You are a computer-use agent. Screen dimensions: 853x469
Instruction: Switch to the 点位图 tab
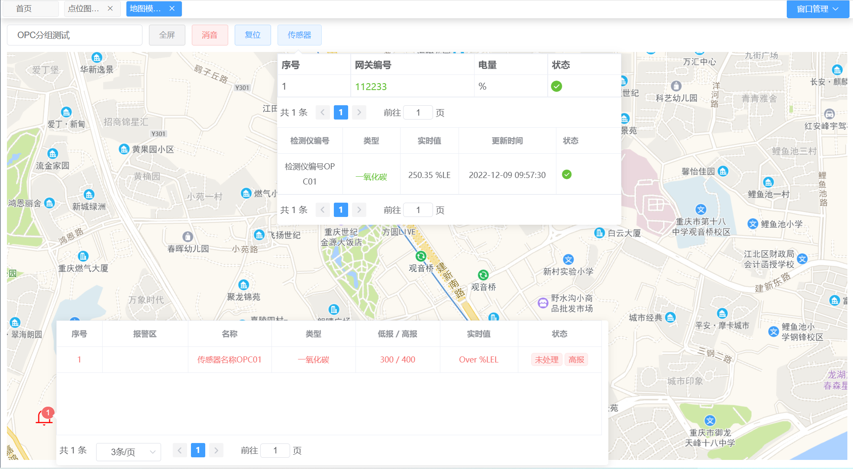point(84,9)
